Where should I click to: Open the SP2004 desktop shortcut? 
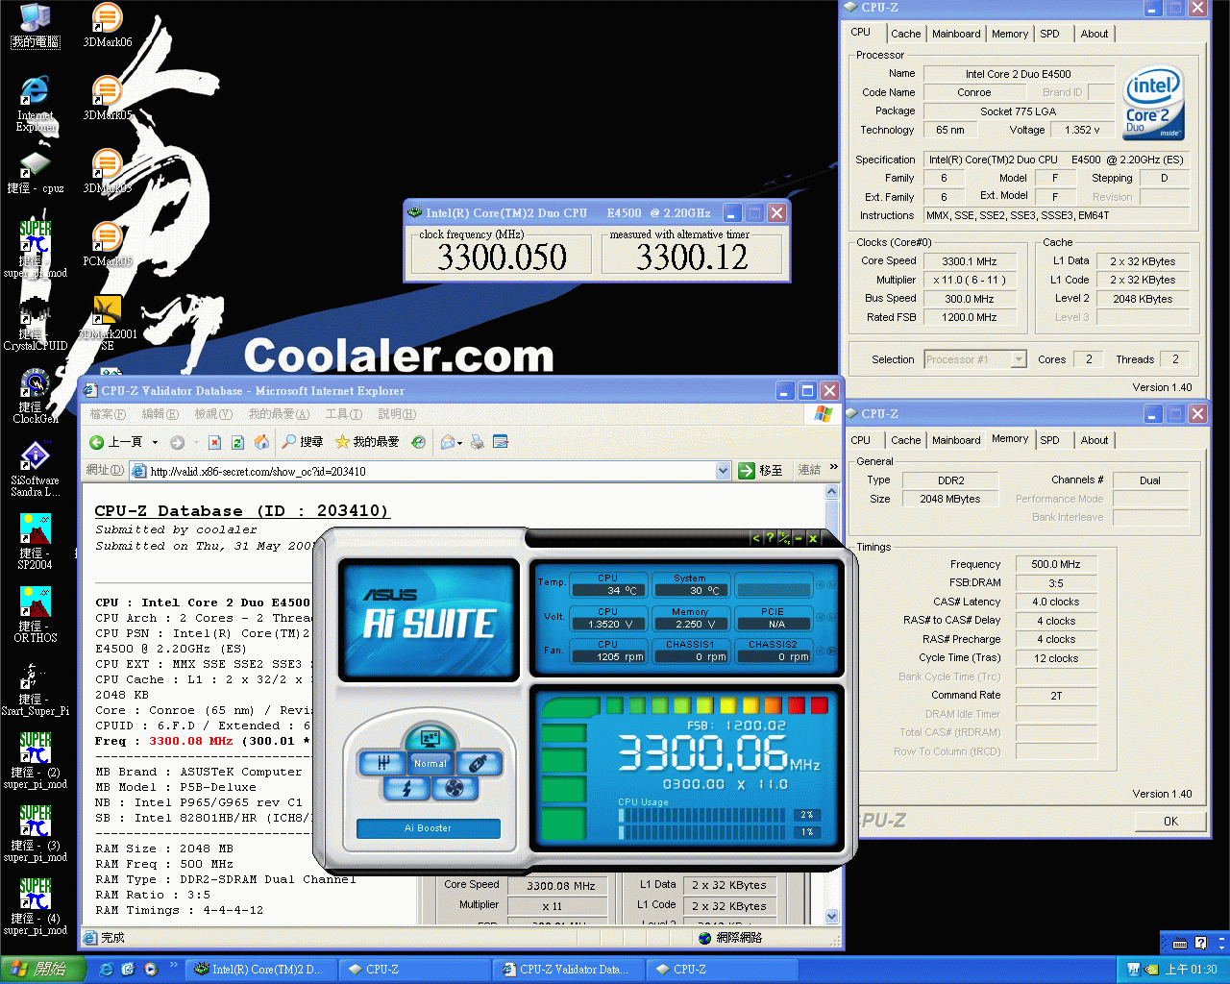[x=36, y=541]
